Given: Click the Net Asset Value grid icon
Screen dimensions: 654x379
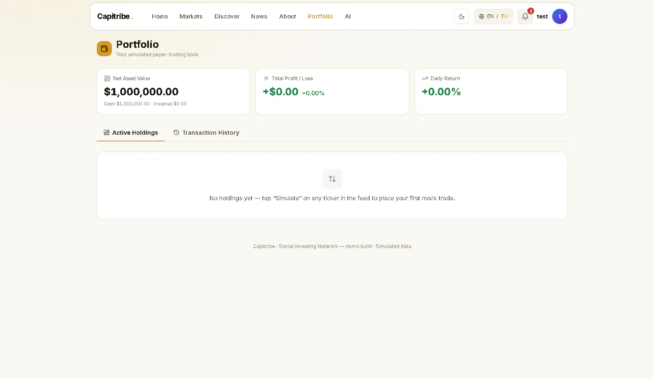Looking at the screenshot, I should tap(107, 78).
